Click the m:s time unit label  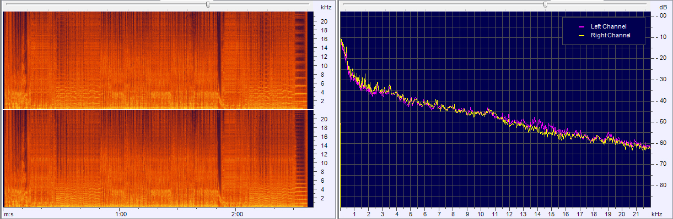pyautogui.click(x=8, y=214)
